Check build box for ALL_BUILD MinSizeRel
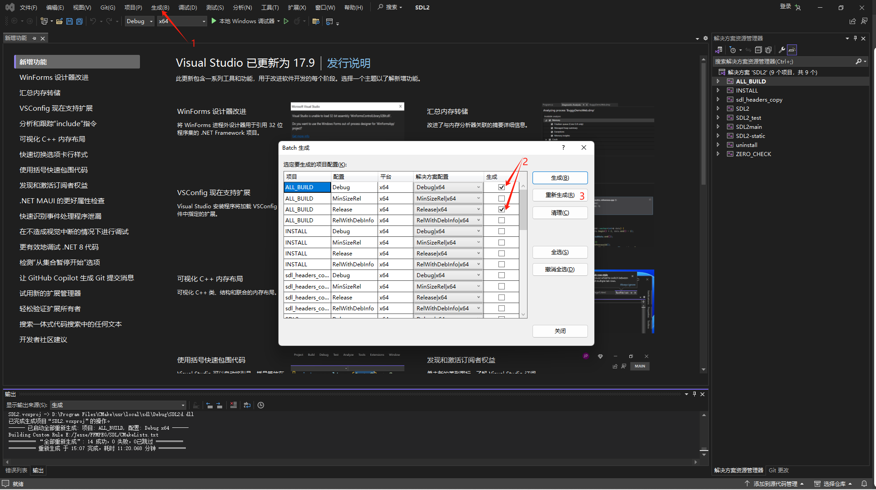Image resolution: width=876 pixels, height=490 pixels. pyautogui.click(x=501, y=198)
